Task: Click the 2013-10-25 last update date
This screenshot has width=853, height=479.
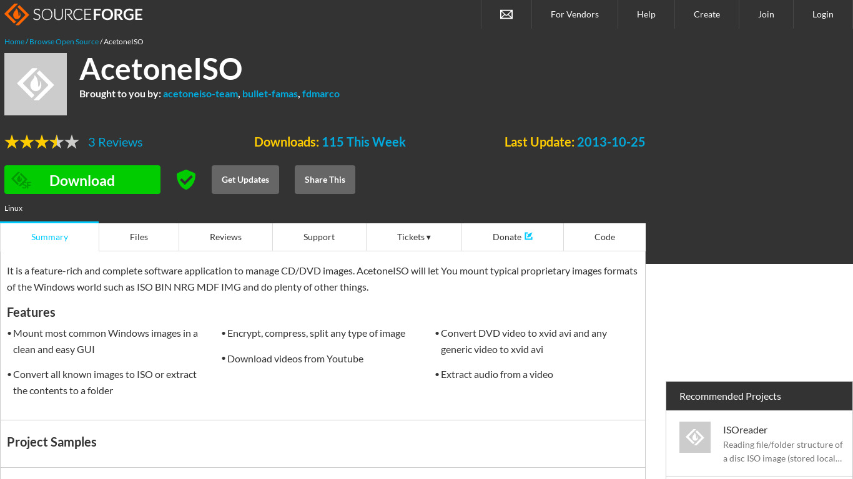Action: [611, 142]
